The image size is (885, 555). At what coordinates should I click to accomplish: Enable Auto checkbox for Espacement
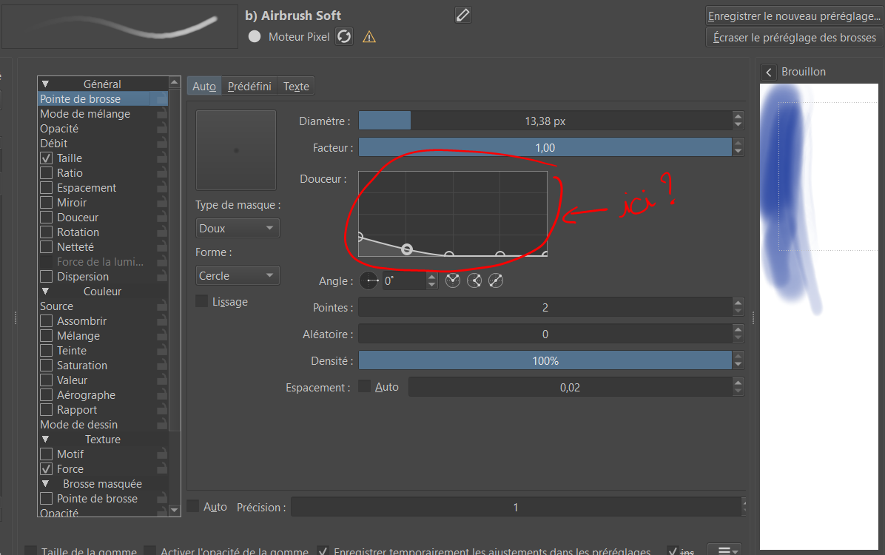(x=364, y=386)
